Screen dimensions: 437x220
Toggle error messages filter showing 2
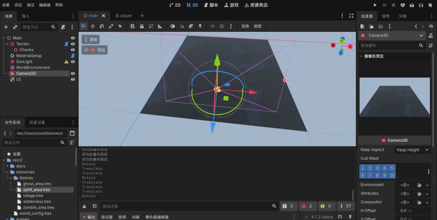(x=307, y=206)
